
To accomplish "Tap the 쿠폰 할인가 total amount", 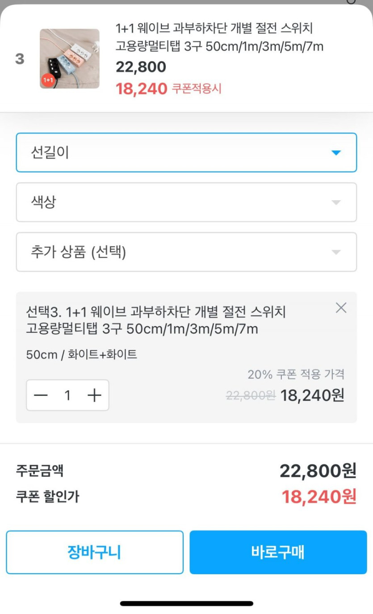I will pyautogui.click(x=319, y=496).
